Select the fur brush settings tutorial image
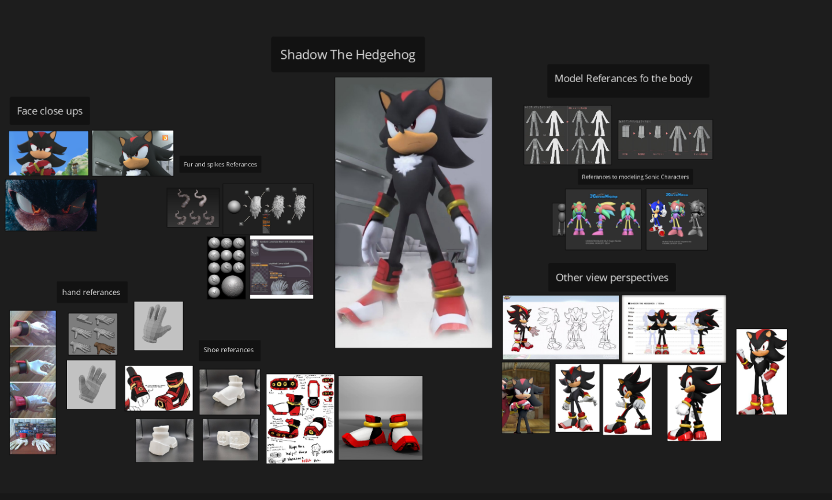 click(x=282, y=267)
